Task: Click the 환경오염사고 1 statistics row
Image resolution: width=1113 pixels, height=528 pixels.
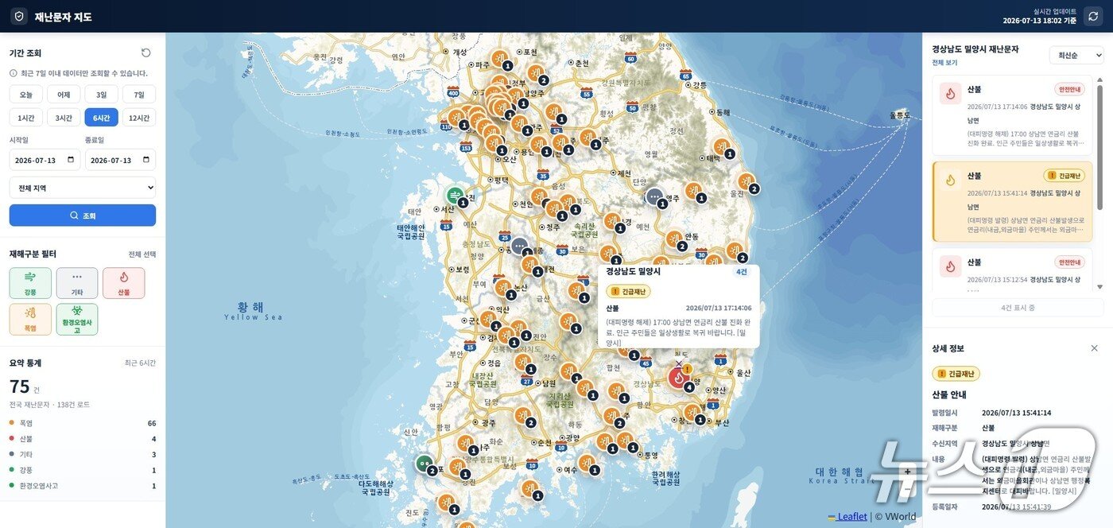Action: pos(83,485)
